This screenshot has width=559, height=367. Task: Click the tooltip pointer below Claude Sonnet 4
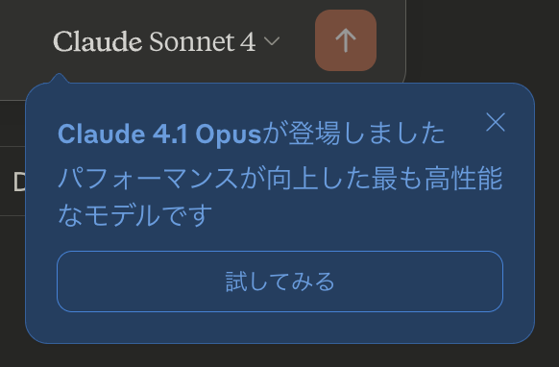(59, 78)
